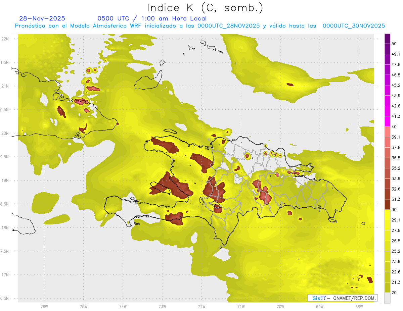Click the colorbar label "49.1"
This screenshot has height=311, width=403.
point(396,54)
